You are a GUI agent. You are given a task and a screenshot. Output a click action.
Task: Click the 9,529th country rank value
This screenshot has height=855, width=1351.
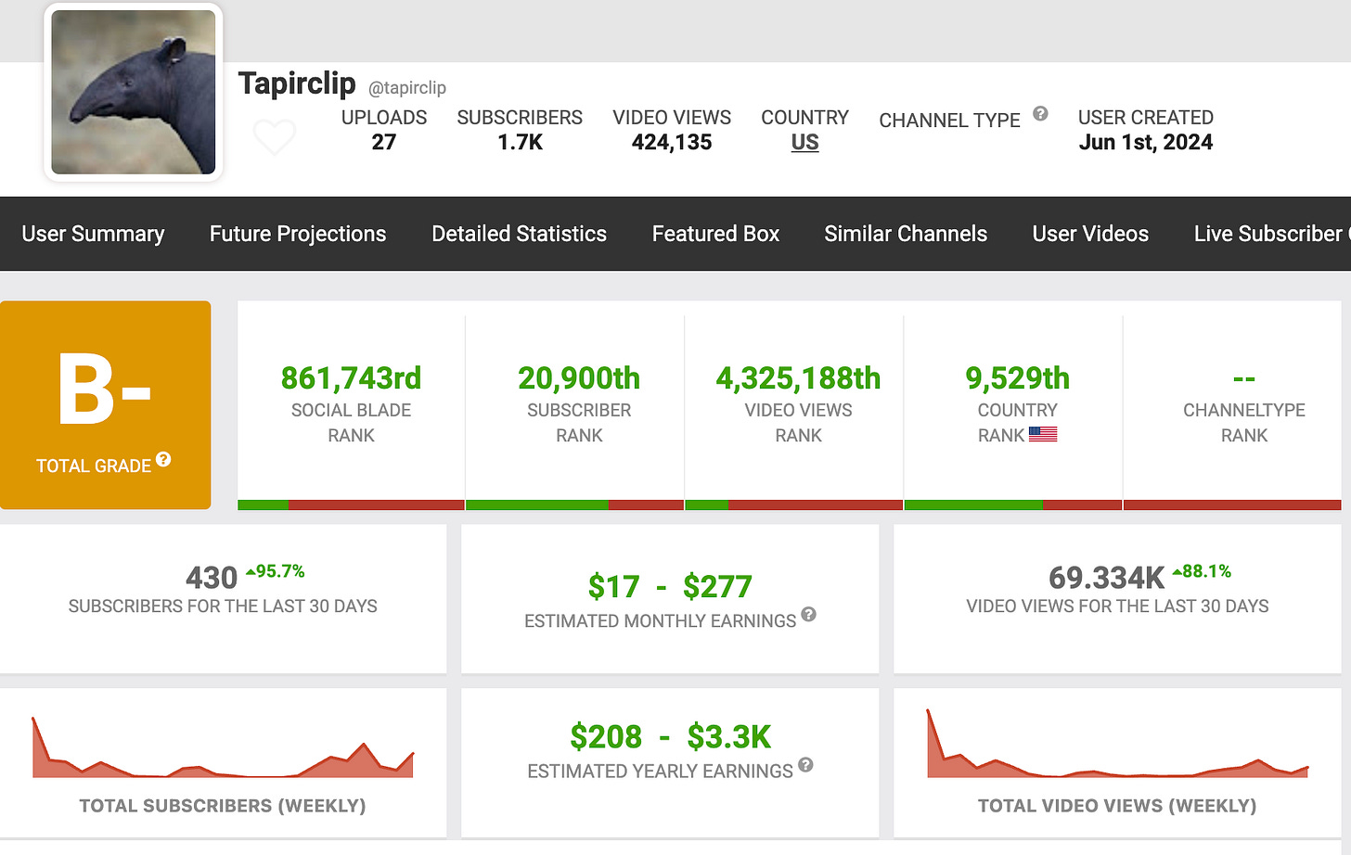[x=1018, y=378]
